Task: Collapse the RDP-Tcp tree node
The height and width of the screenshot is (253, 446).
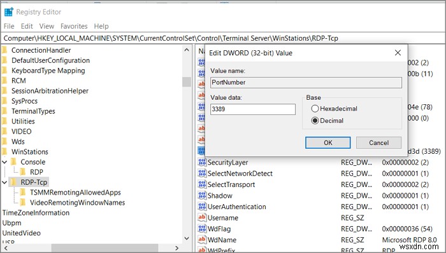Action: pos(4,182)
